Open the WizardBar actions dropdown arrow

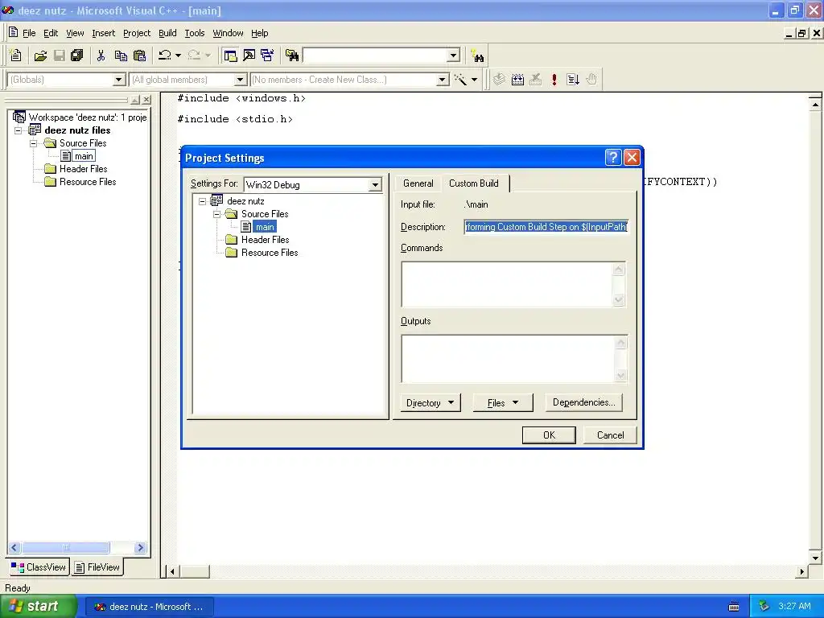(474, 80)
